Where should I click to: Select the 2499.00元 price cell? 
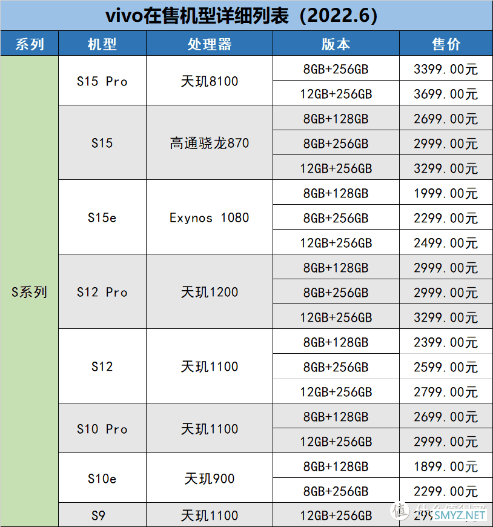446,242
